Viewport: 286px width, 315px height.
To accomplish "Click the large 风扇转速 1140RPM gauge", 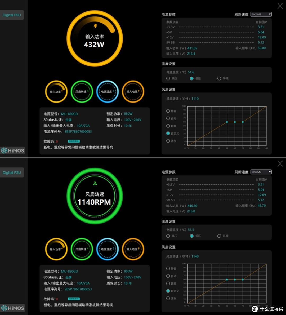I will (x=95, y=196).
